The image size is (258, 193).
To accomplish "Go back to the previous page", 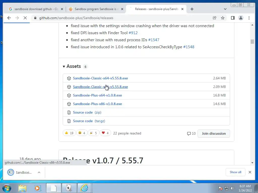I will 9,18.
